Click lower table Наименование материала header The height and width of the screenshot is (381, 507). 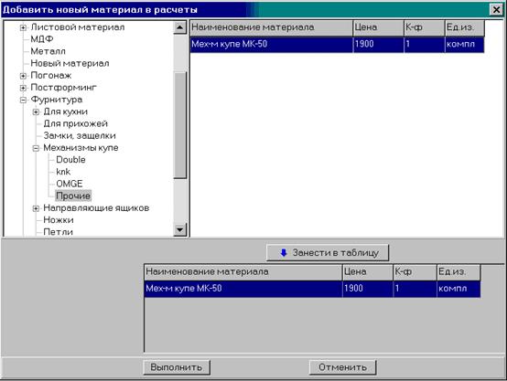(x=243, y=272)
